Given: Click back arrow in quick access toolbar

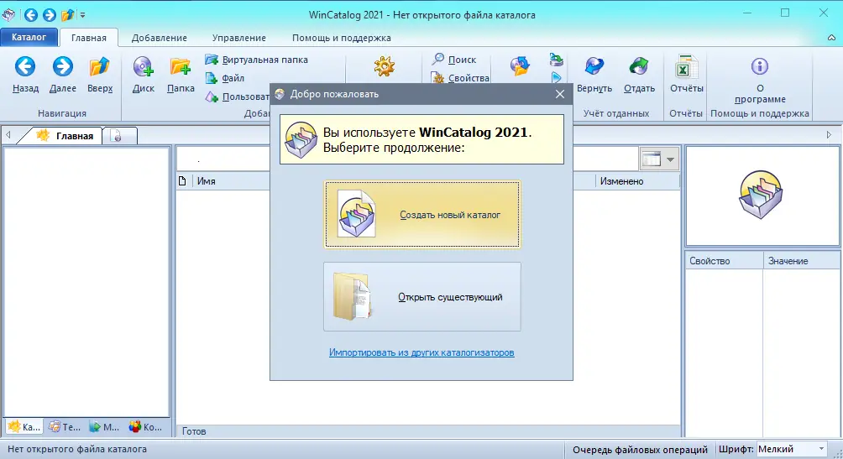Looking at the screenshot, I should 30,15.
